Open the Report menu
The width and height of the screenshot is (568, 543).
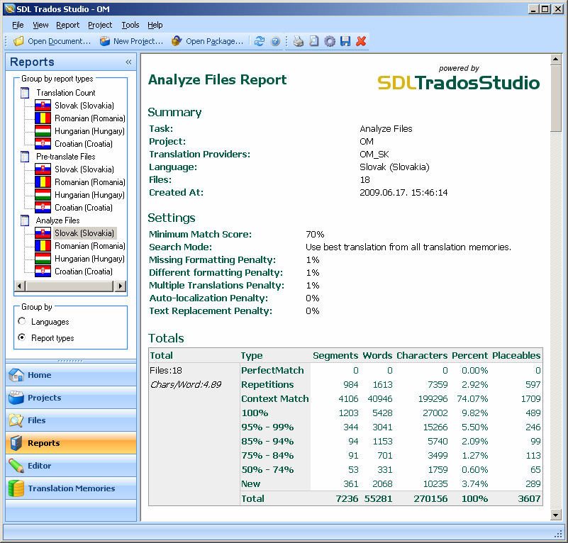[x=68, y=25]
